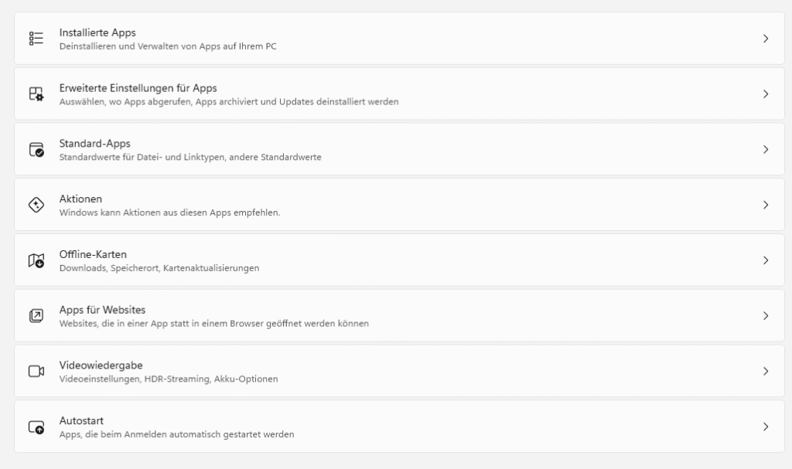
Task: Click the Aktionen diamond sparkle icon
Action: click(x=36, y=205)
